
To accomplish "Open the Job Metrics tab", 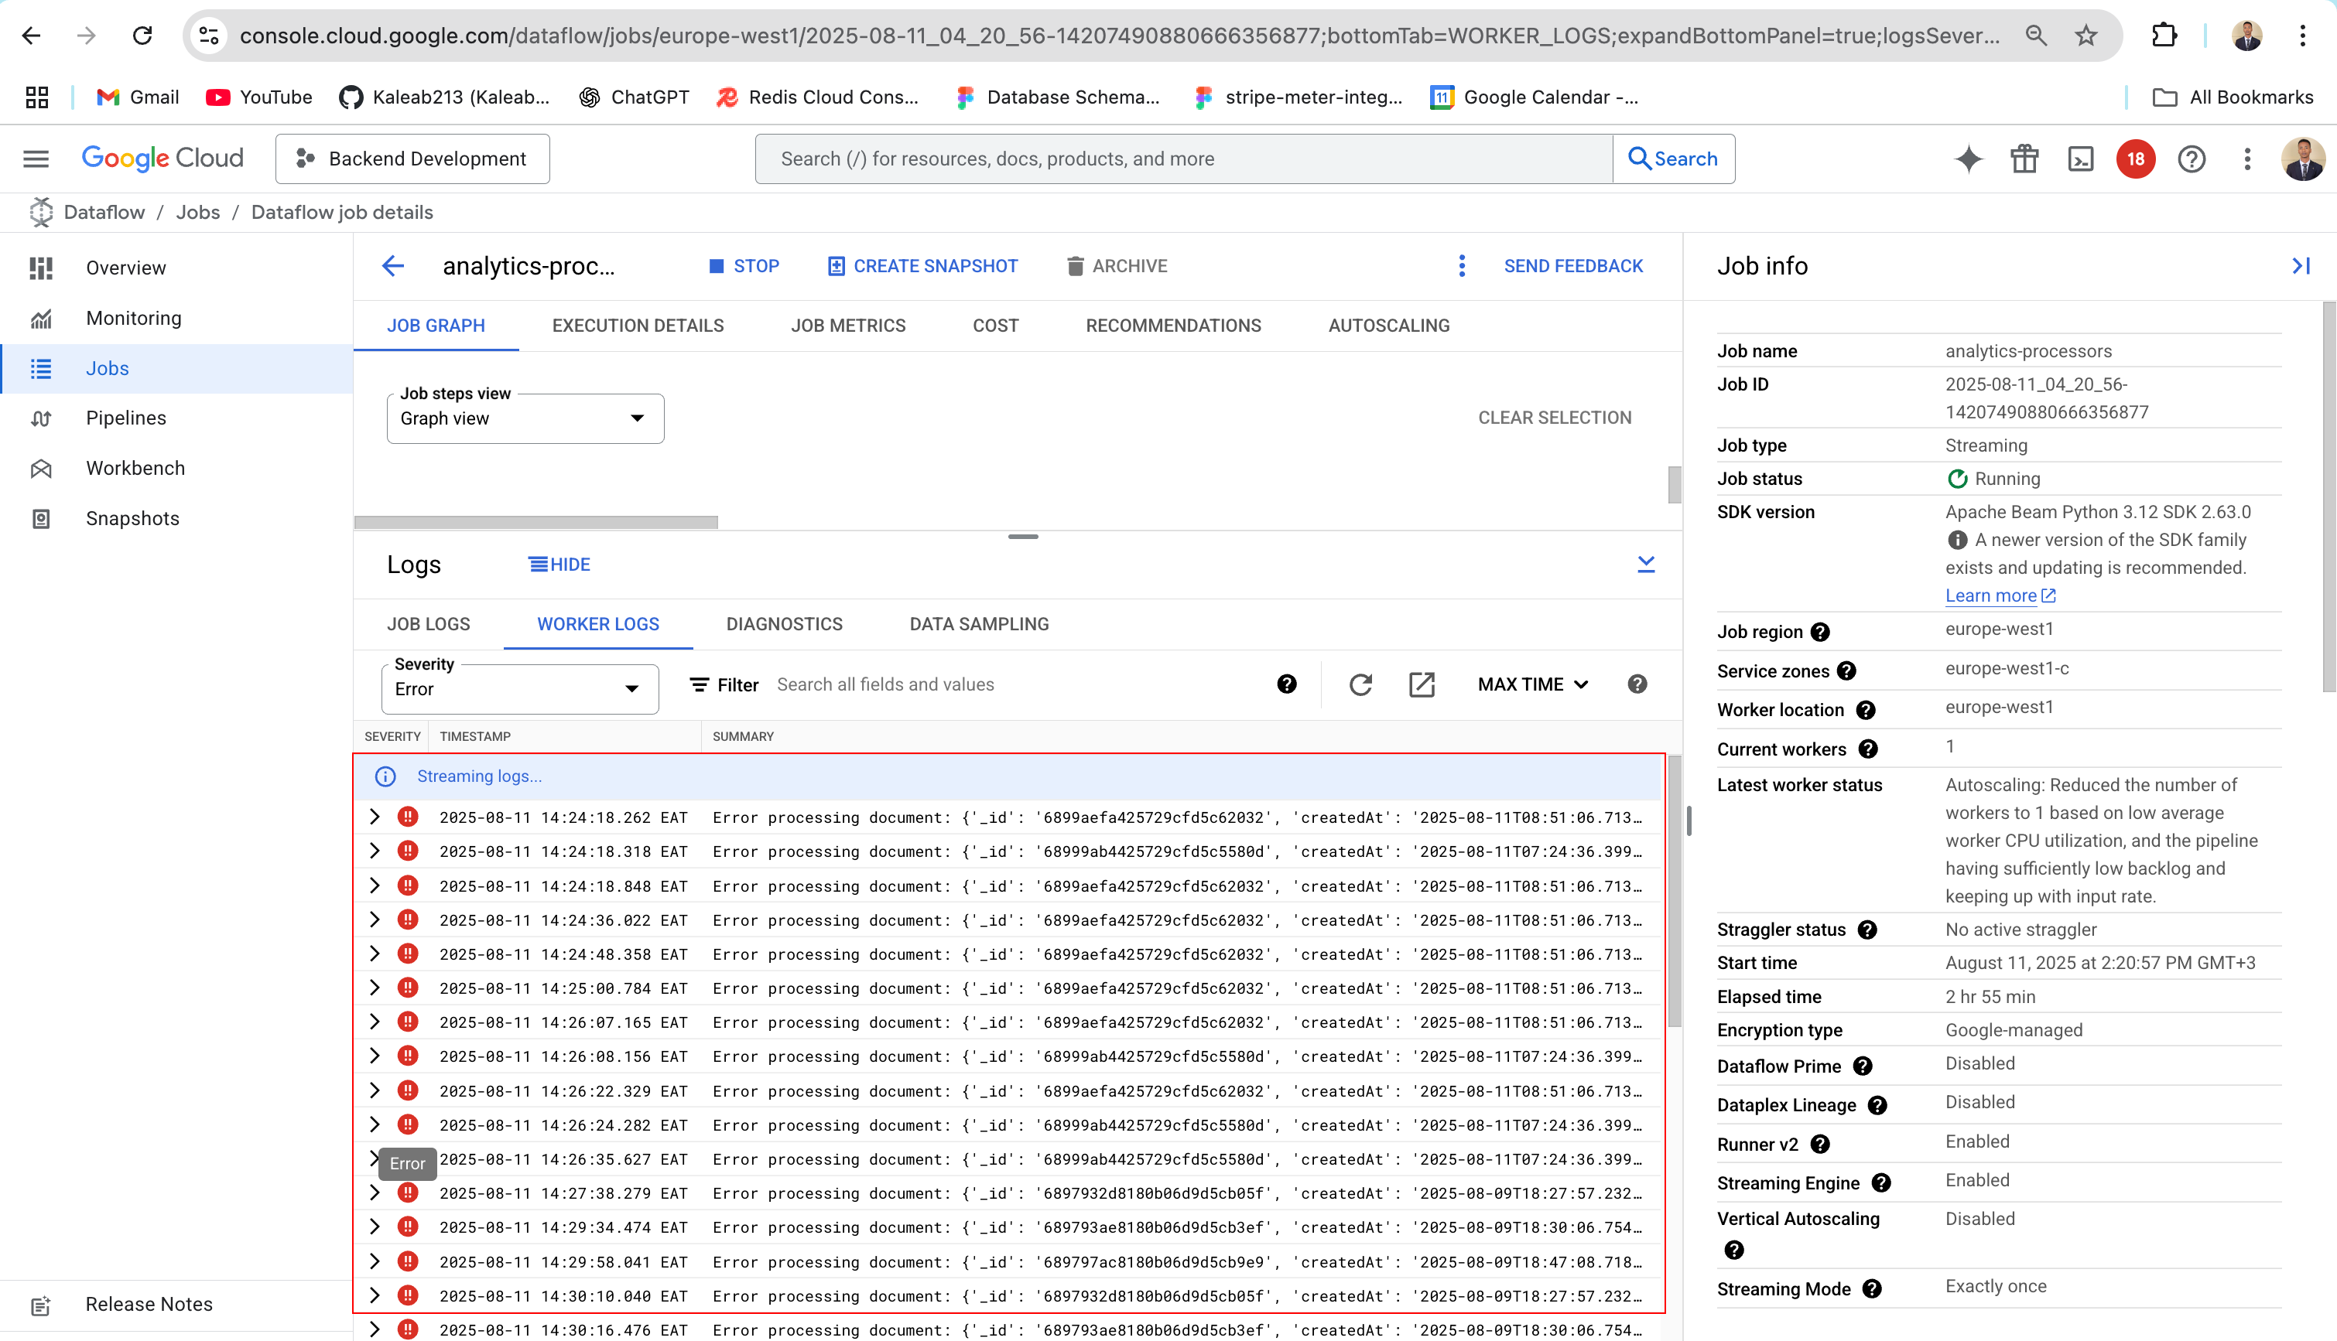I will click(x=848, y=326).
